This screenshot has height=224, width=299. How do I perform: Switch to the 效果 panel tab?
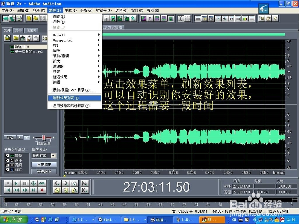point(18,30)
